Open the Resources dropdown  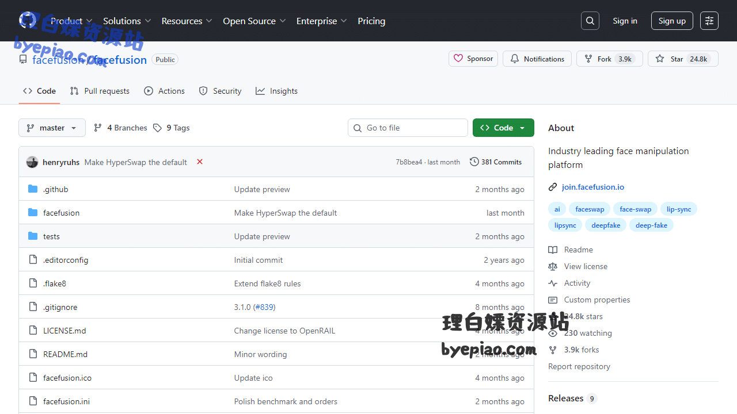pyautogui.click(x=187, y=21)
